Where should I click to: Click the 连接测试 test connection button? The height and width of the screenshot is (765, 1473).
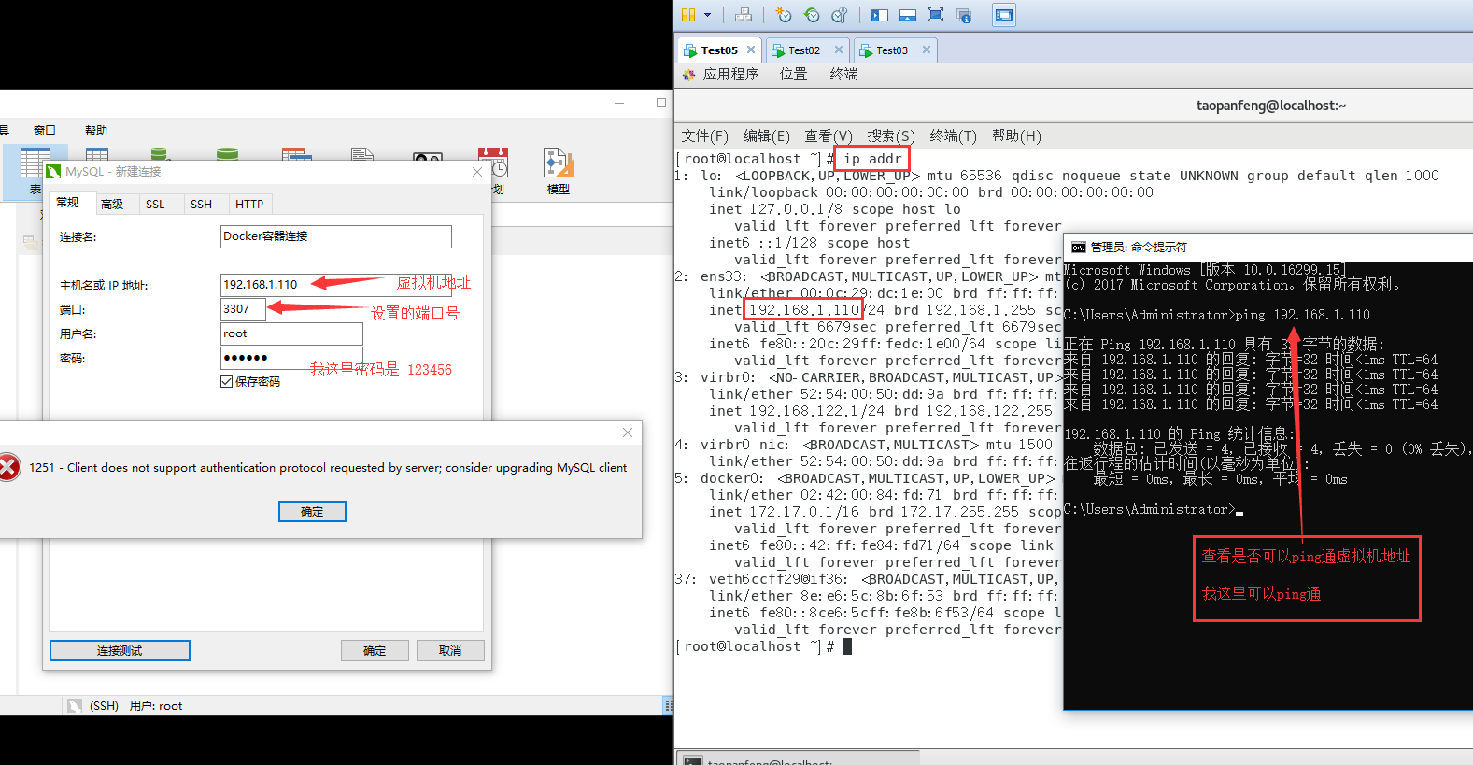(x=120, y=650)
